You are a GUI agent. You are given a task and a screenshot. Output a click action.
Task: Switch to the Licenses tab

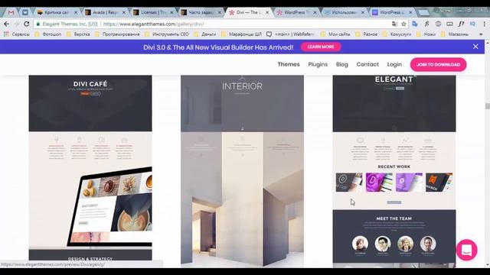(153, 12)
